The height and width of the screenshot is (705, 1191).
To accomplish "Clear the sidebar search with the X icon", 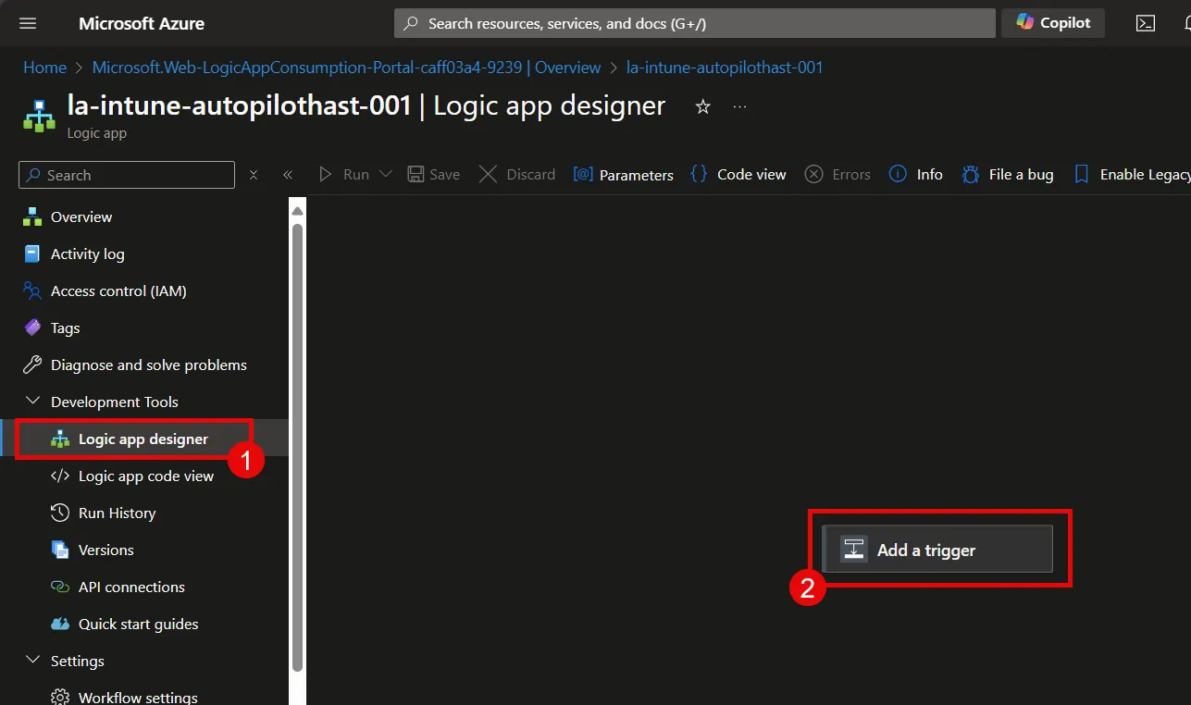I will (x=254, y=175).
